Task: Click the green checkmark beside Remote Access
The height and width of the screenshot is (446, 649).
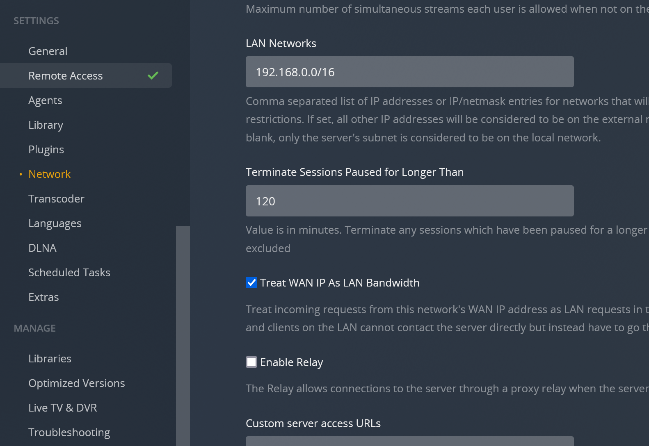Action: click(x=153, y=75)
